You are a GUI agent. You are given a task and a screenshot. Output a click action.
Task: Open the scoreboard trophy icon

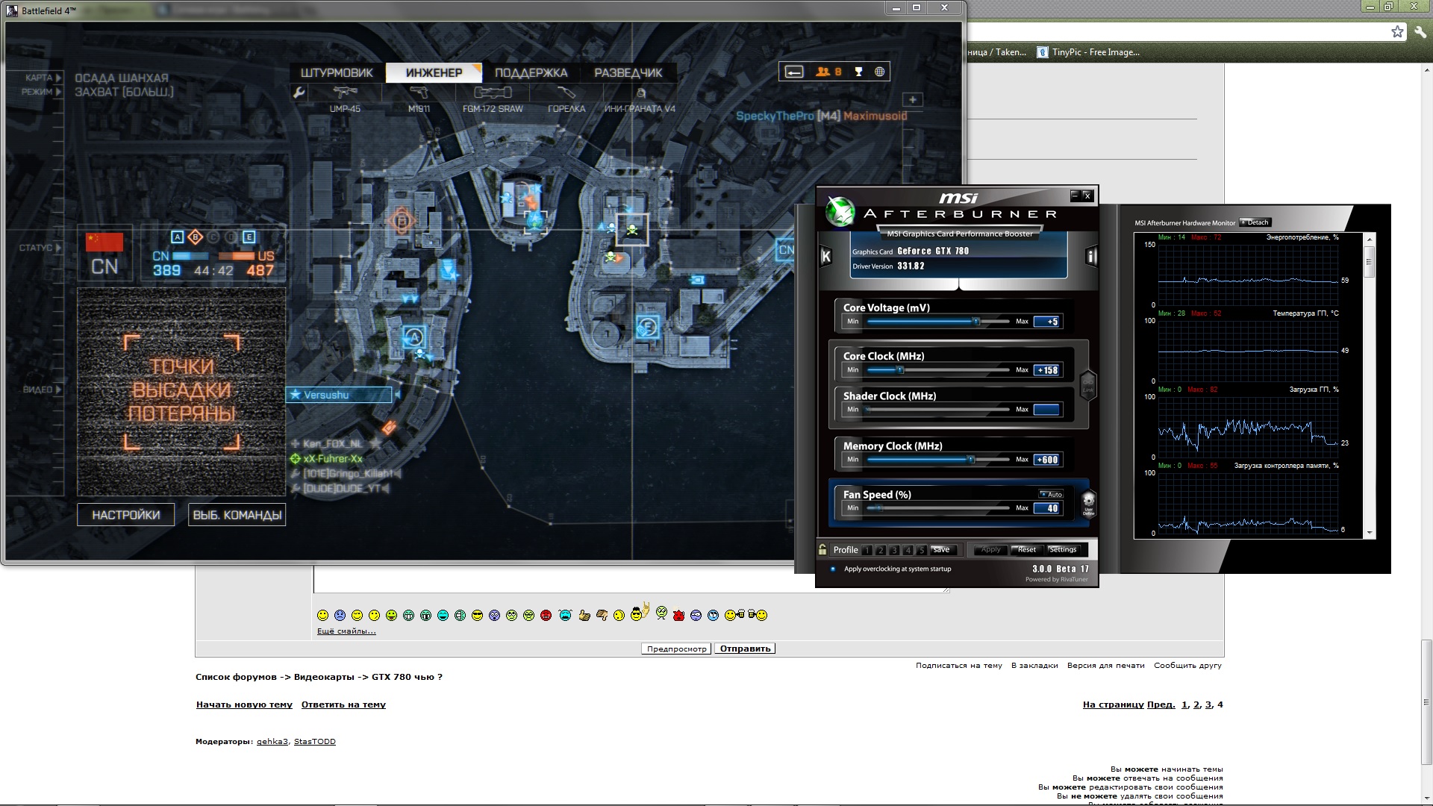[x=858, y=72]
